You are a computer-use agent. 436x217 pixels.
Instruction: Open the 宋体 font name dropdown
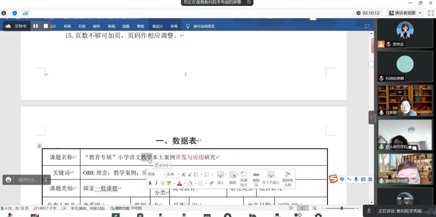[x=155, y=174]
